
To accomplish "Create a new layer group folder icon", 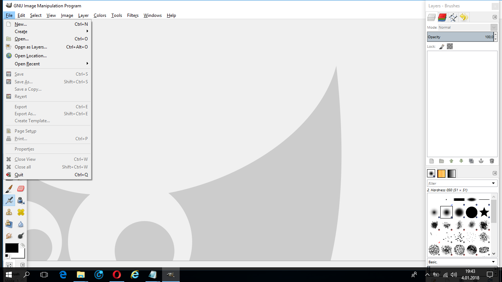I will click(x=441, y=161).
